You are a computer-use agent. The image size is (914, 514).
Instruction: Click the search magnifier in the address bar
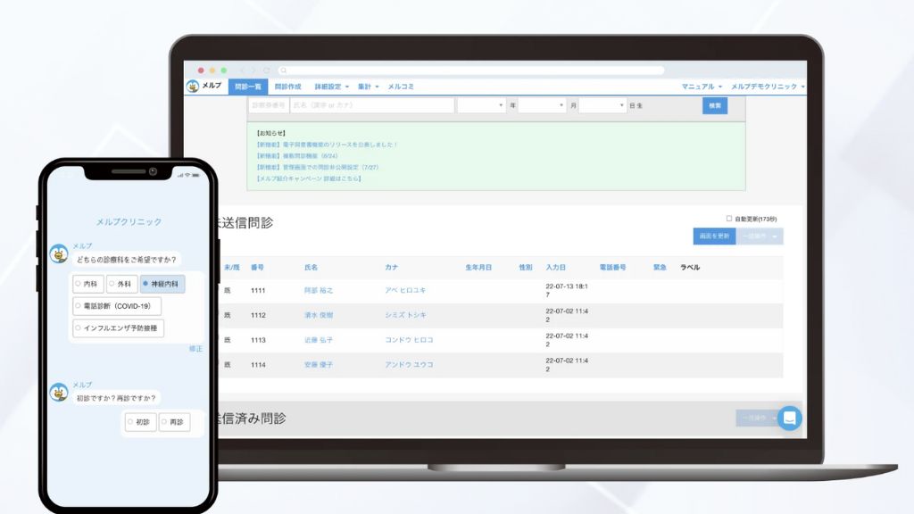285,69
